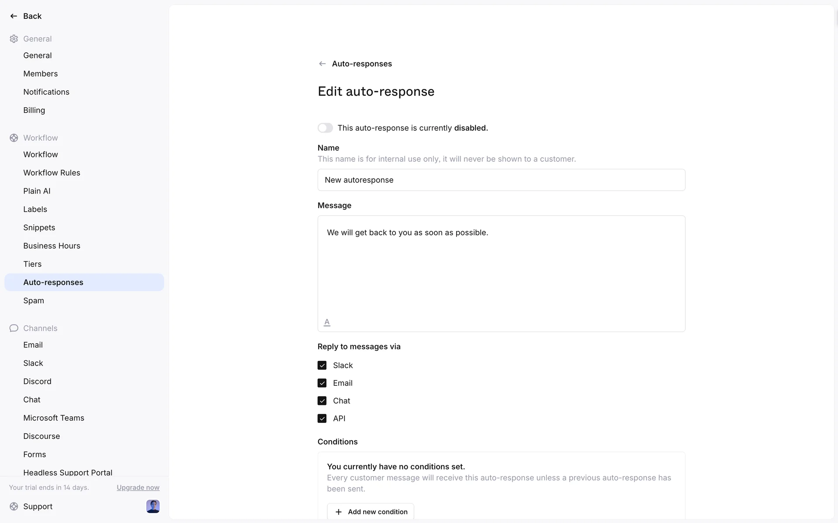This screenshot has width=838, height=523.
Task: Click arrow back to Auto-responses list
Action: tap(322, 64)
